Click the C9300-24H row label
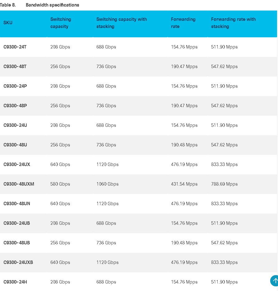This screenshot has height=291, width=278. pos(15,282)
